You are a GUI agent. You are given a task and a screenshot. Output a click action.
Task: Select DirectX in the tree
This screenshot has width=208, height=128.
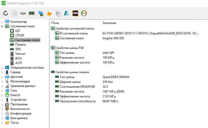(x=15, y=95)
